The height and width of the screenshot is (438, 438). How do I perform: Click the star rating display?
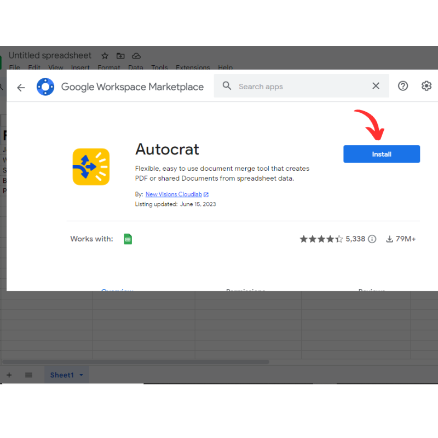321,239
